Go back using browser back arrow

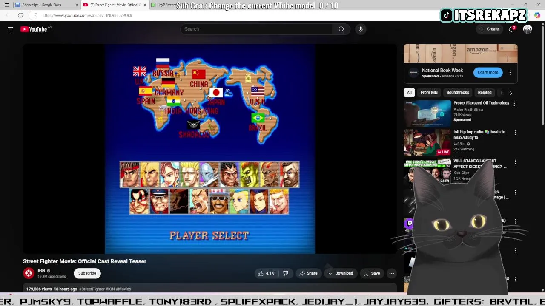tap(8, 15)
